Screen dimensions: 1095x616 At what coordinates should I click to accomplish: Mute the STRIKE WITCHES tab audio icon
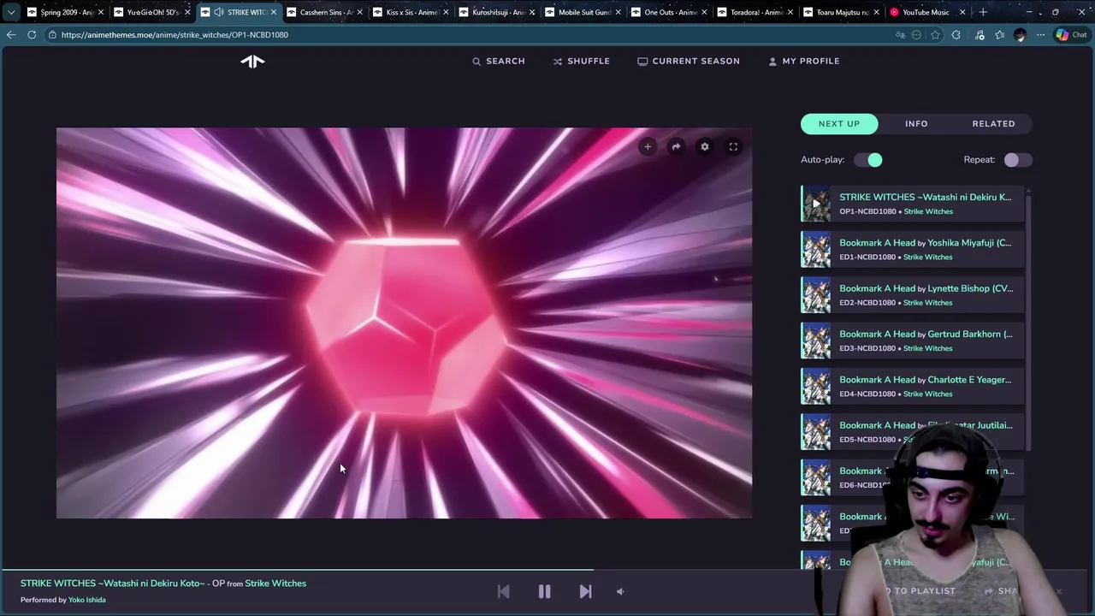pos(218,12)
